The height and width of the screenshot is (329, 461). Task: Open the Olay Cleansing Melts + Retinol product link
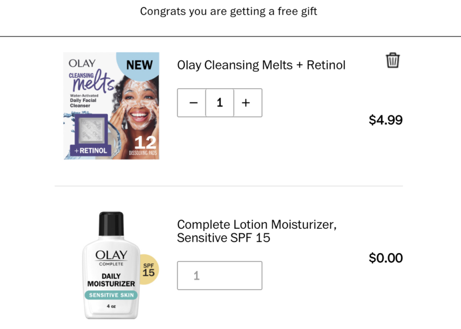point(261,65)
